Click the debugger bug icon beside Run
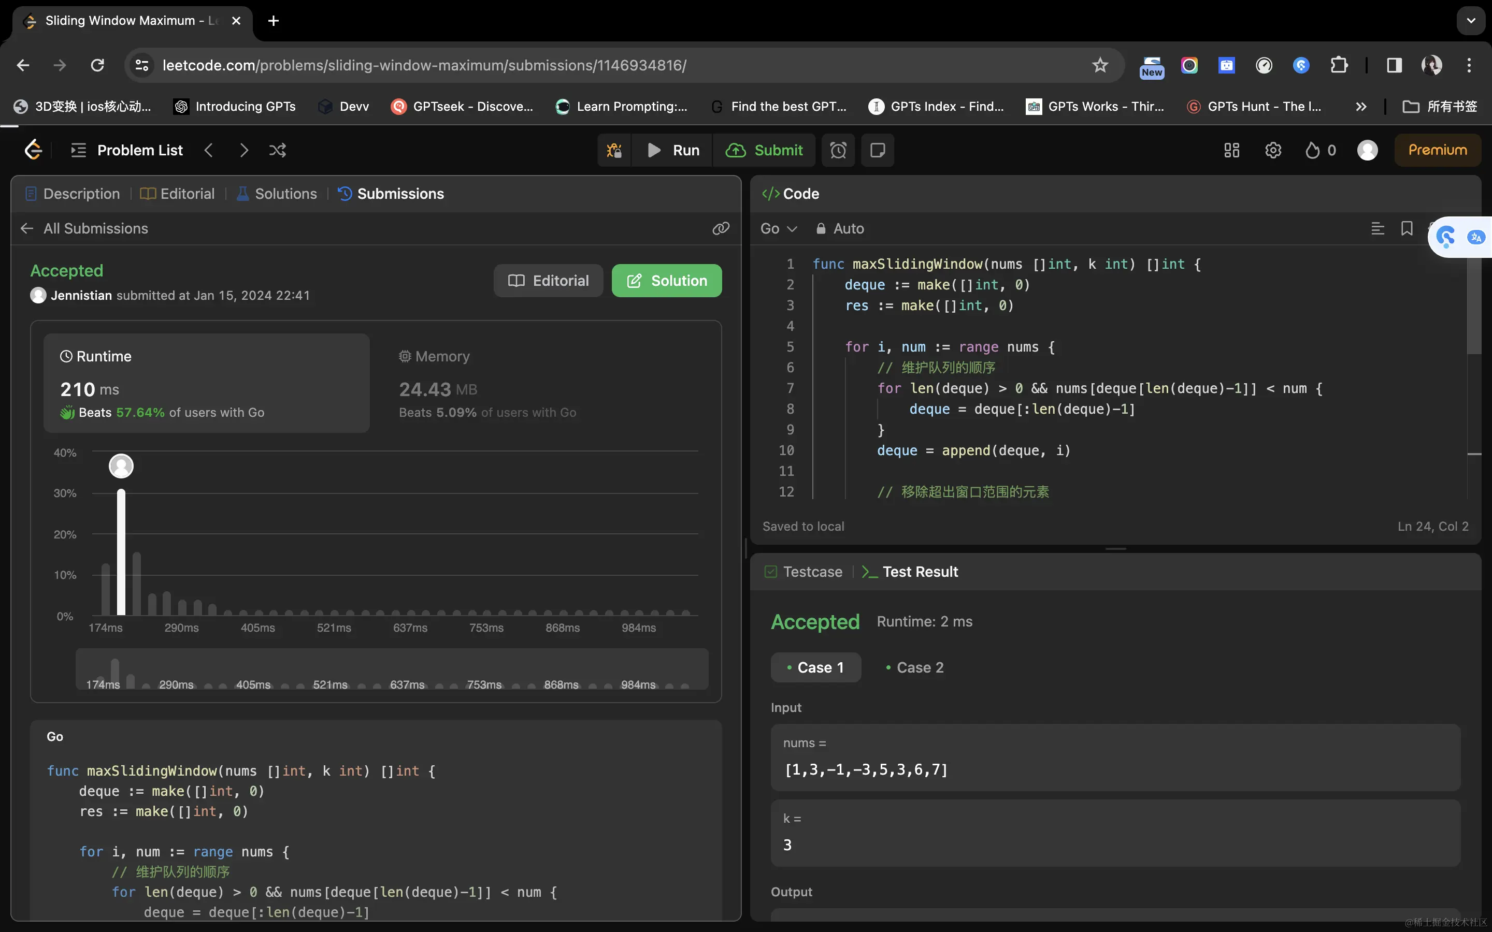 tap(614, 150)
